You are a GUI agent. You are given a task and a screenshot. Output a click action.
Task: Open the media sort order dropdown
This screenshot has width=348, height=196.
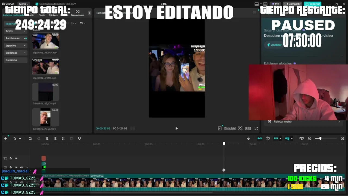[x=73, y=23]
